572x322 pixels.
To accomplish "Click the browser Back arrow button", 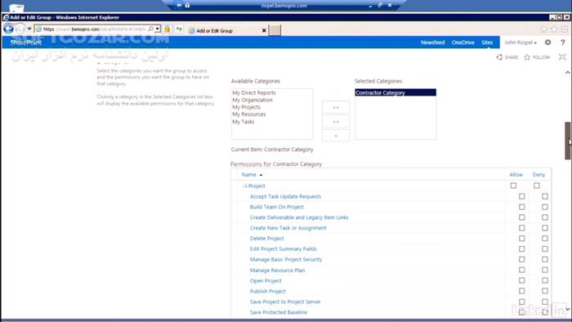I will (x=8, y=29).
